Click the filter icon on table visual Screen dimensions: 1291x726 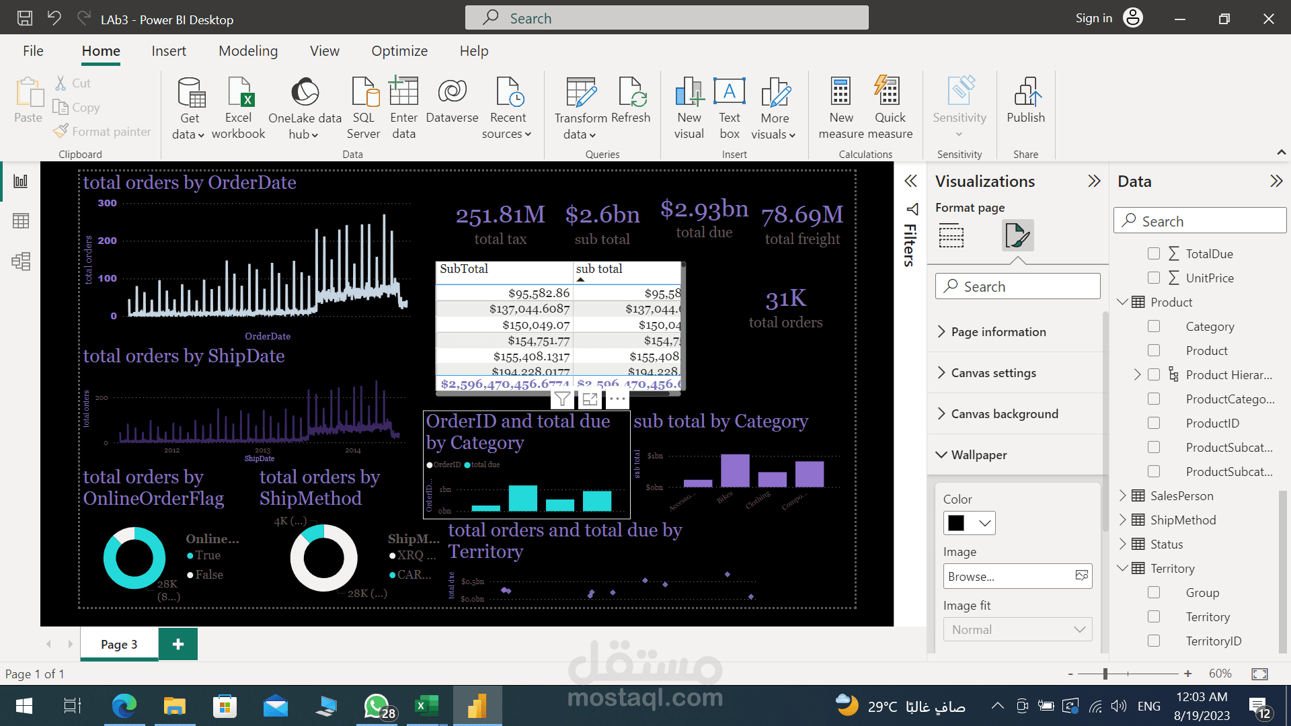[x=562, y=399]
